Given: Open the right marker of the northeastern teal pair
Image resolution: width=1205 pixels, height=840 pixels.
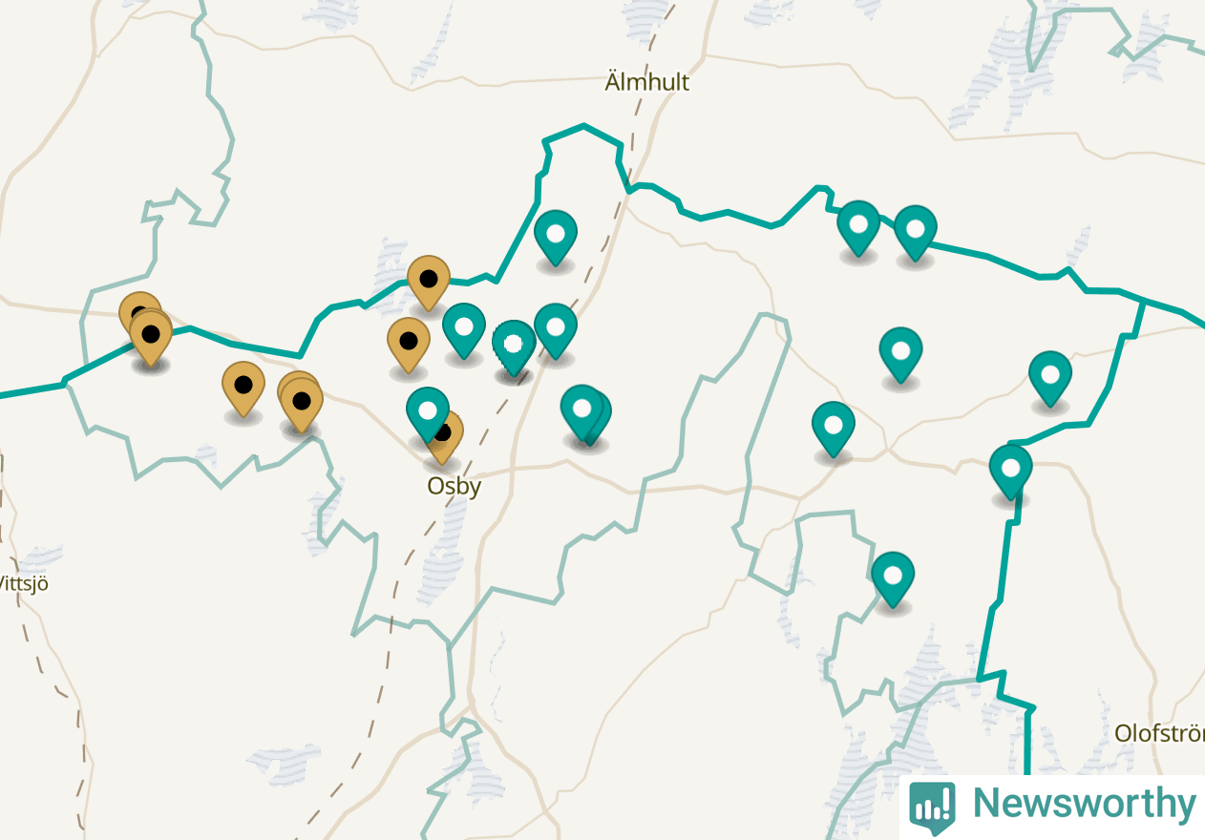Looking at the screenshot, I should pyautogui.click(x=916, y=232).
